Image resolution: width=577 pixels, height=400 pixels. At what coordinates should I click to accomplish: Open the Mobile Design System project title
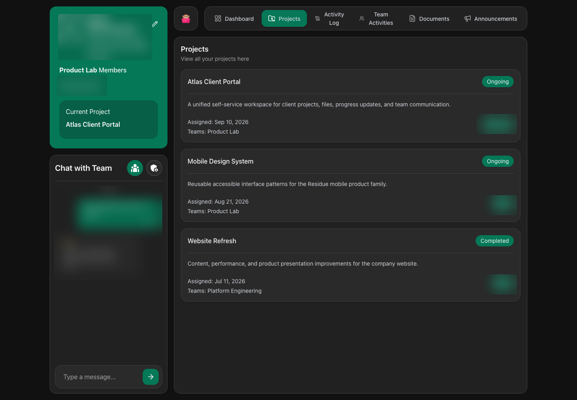tap(220, 161)
